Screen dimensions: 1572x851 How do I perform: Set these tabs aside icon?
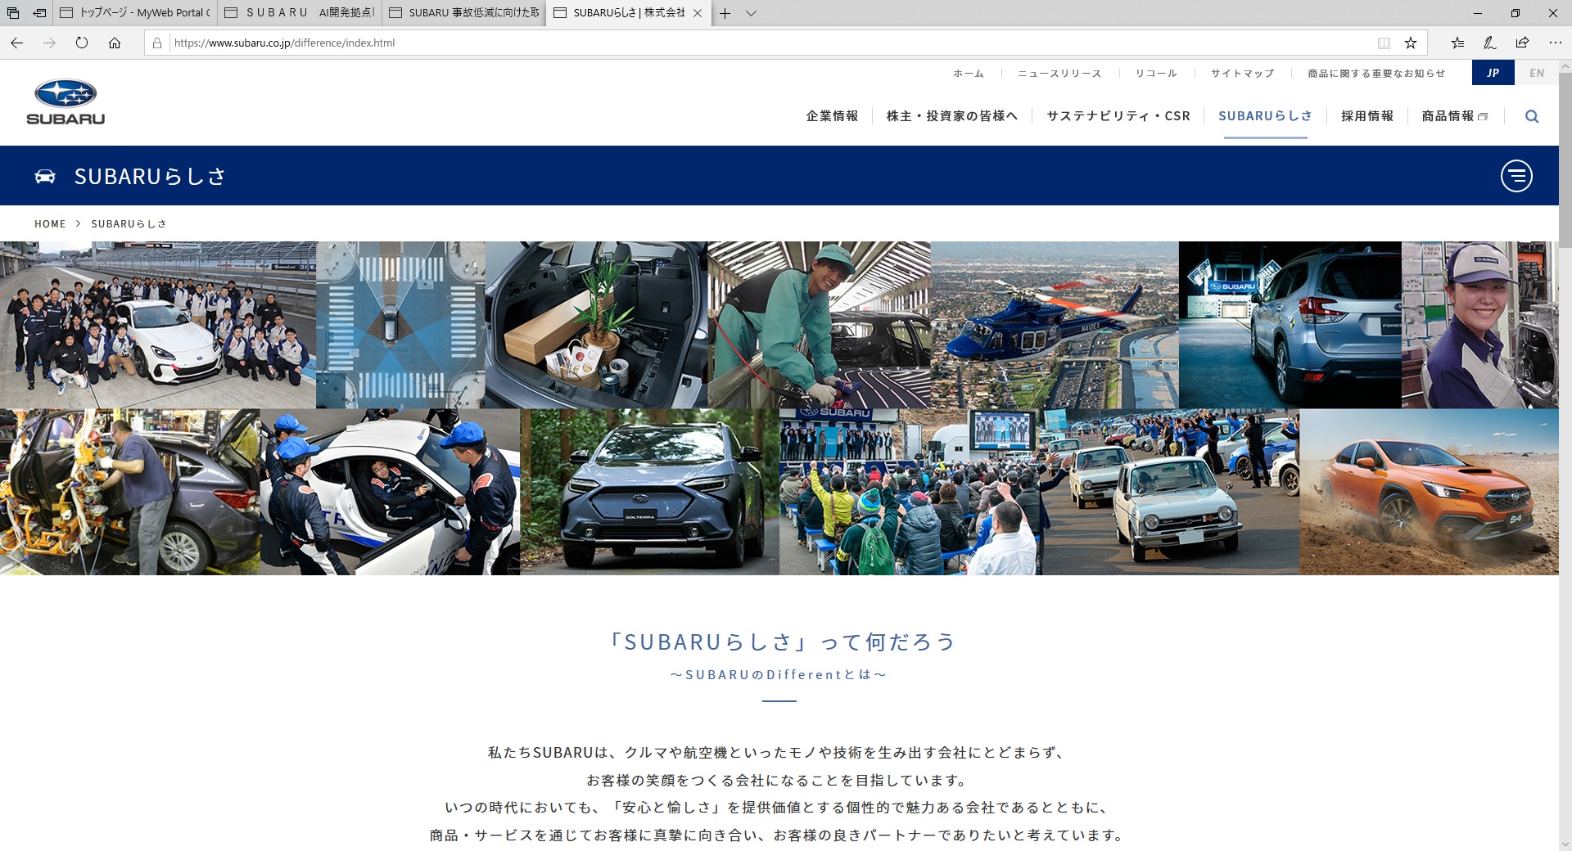point(39,13)
